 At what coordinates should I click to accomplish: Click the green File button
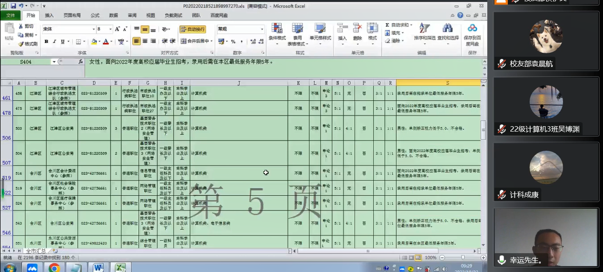10,15
